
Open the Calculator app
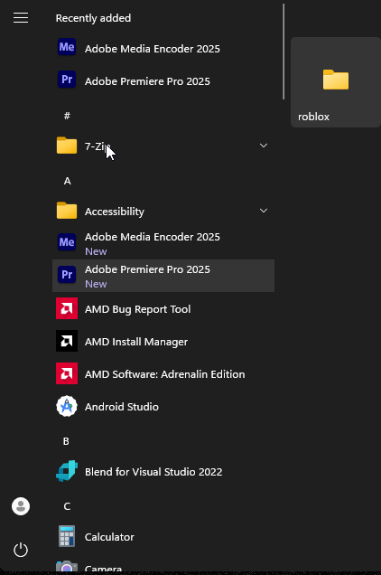[163, 536]
